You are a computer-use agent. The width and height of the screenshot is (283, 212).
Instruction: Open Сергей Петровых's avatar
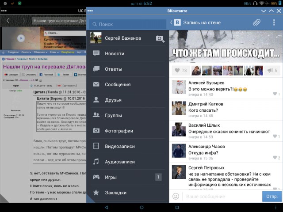point(179,172)
